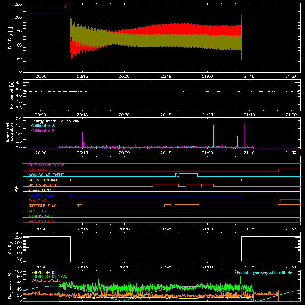
Task: Click the 21:00 time label under Flags plot
Action: point(207,229)
